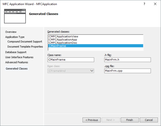The width and height of the screenshot is (161, 126).
Task: Click the .cpp file input field
Action: pos(127,71)
